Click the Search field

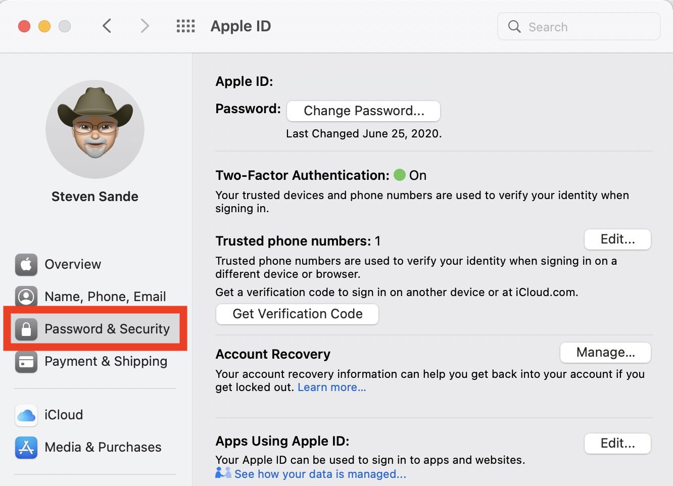pos(579,27)
